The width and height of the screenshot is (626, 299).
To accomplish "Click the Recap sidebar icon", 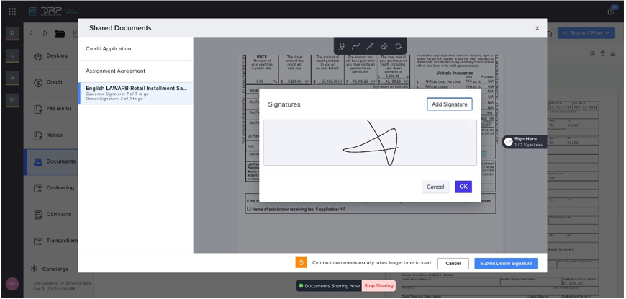I will [x=38, y=135].
